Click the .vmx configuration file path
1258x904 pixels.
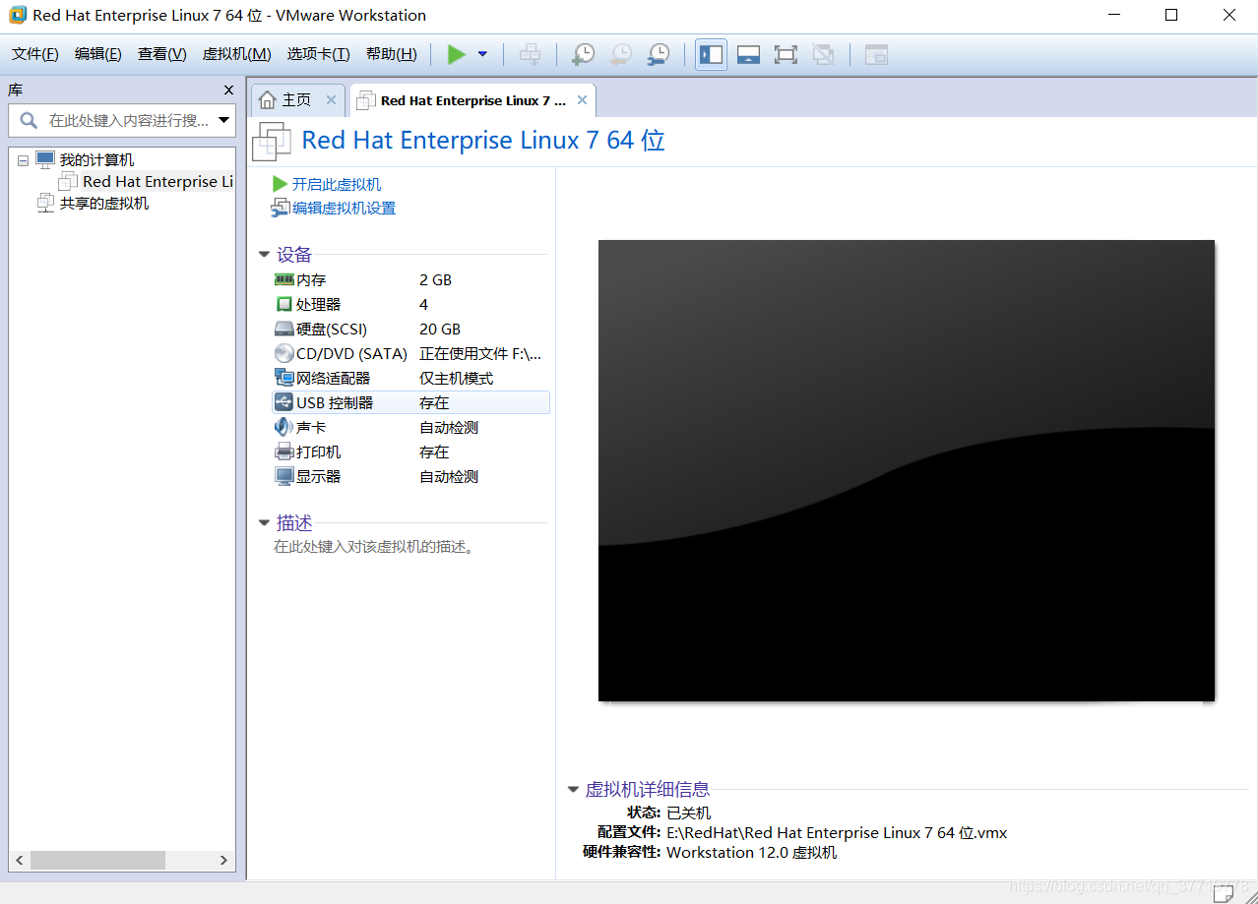click(x=837, y=832)
